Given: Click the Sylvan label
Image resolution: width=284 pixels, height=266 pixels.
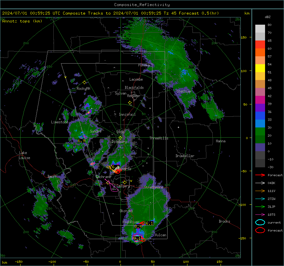Looking at the screenshot, I should [121, 94].
